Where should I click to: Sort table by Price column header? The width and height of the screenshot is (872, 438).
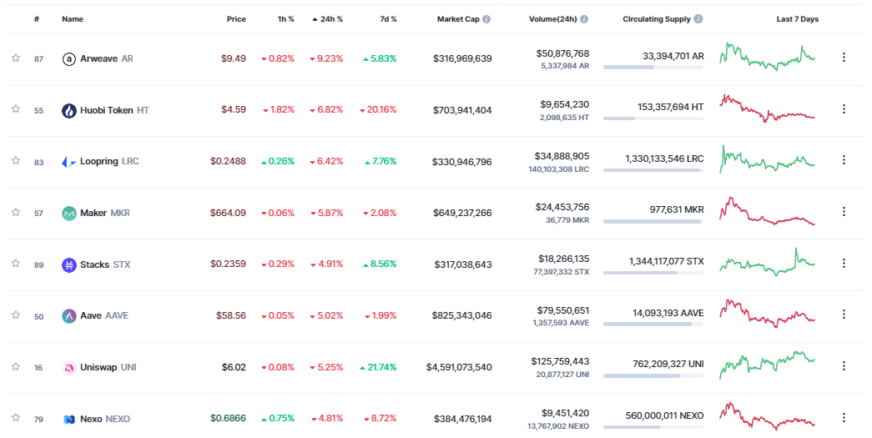coord(236,19)
